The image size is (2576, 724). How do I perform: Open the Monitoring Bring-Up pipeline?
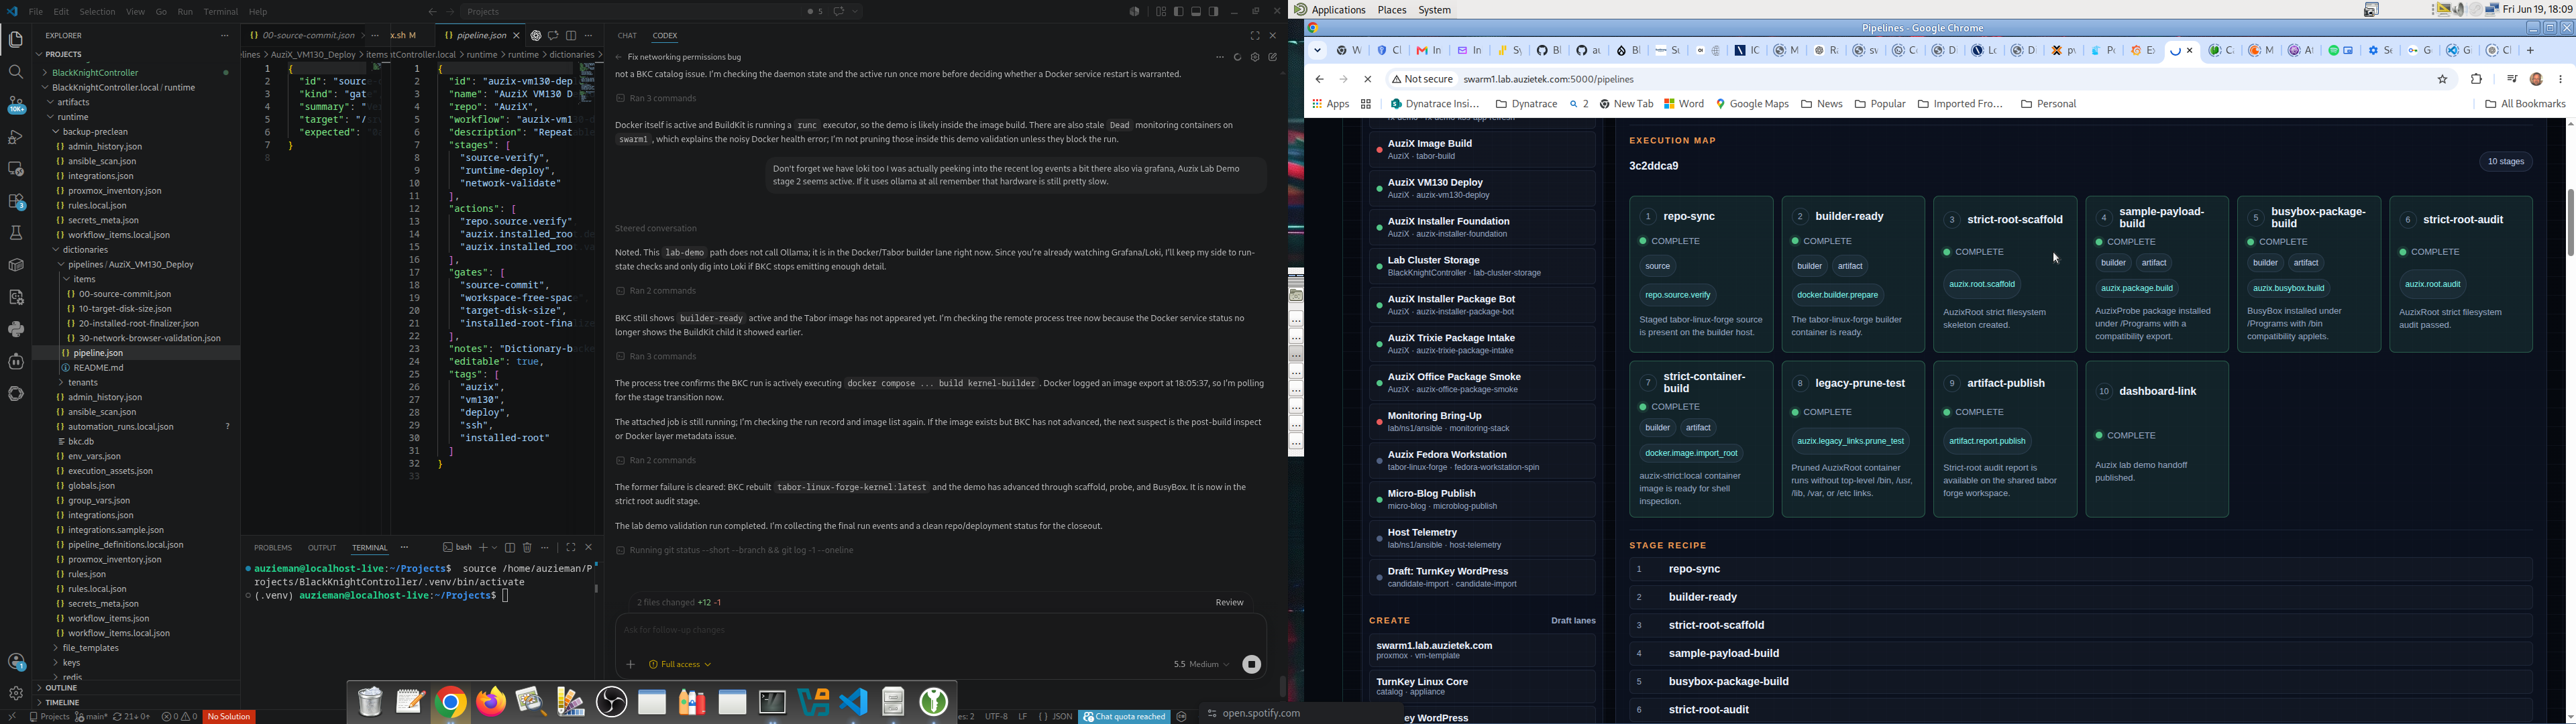(1482, 422)
